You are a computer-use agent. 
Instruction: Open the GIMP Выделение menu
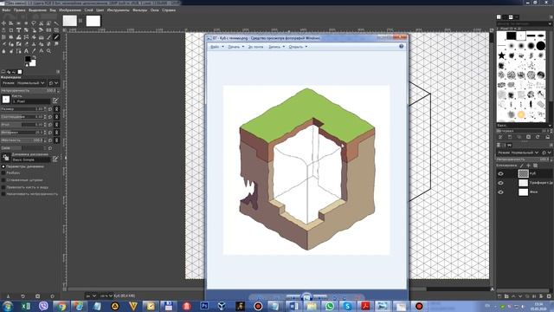pyautogui.click(x=37, y=10)
